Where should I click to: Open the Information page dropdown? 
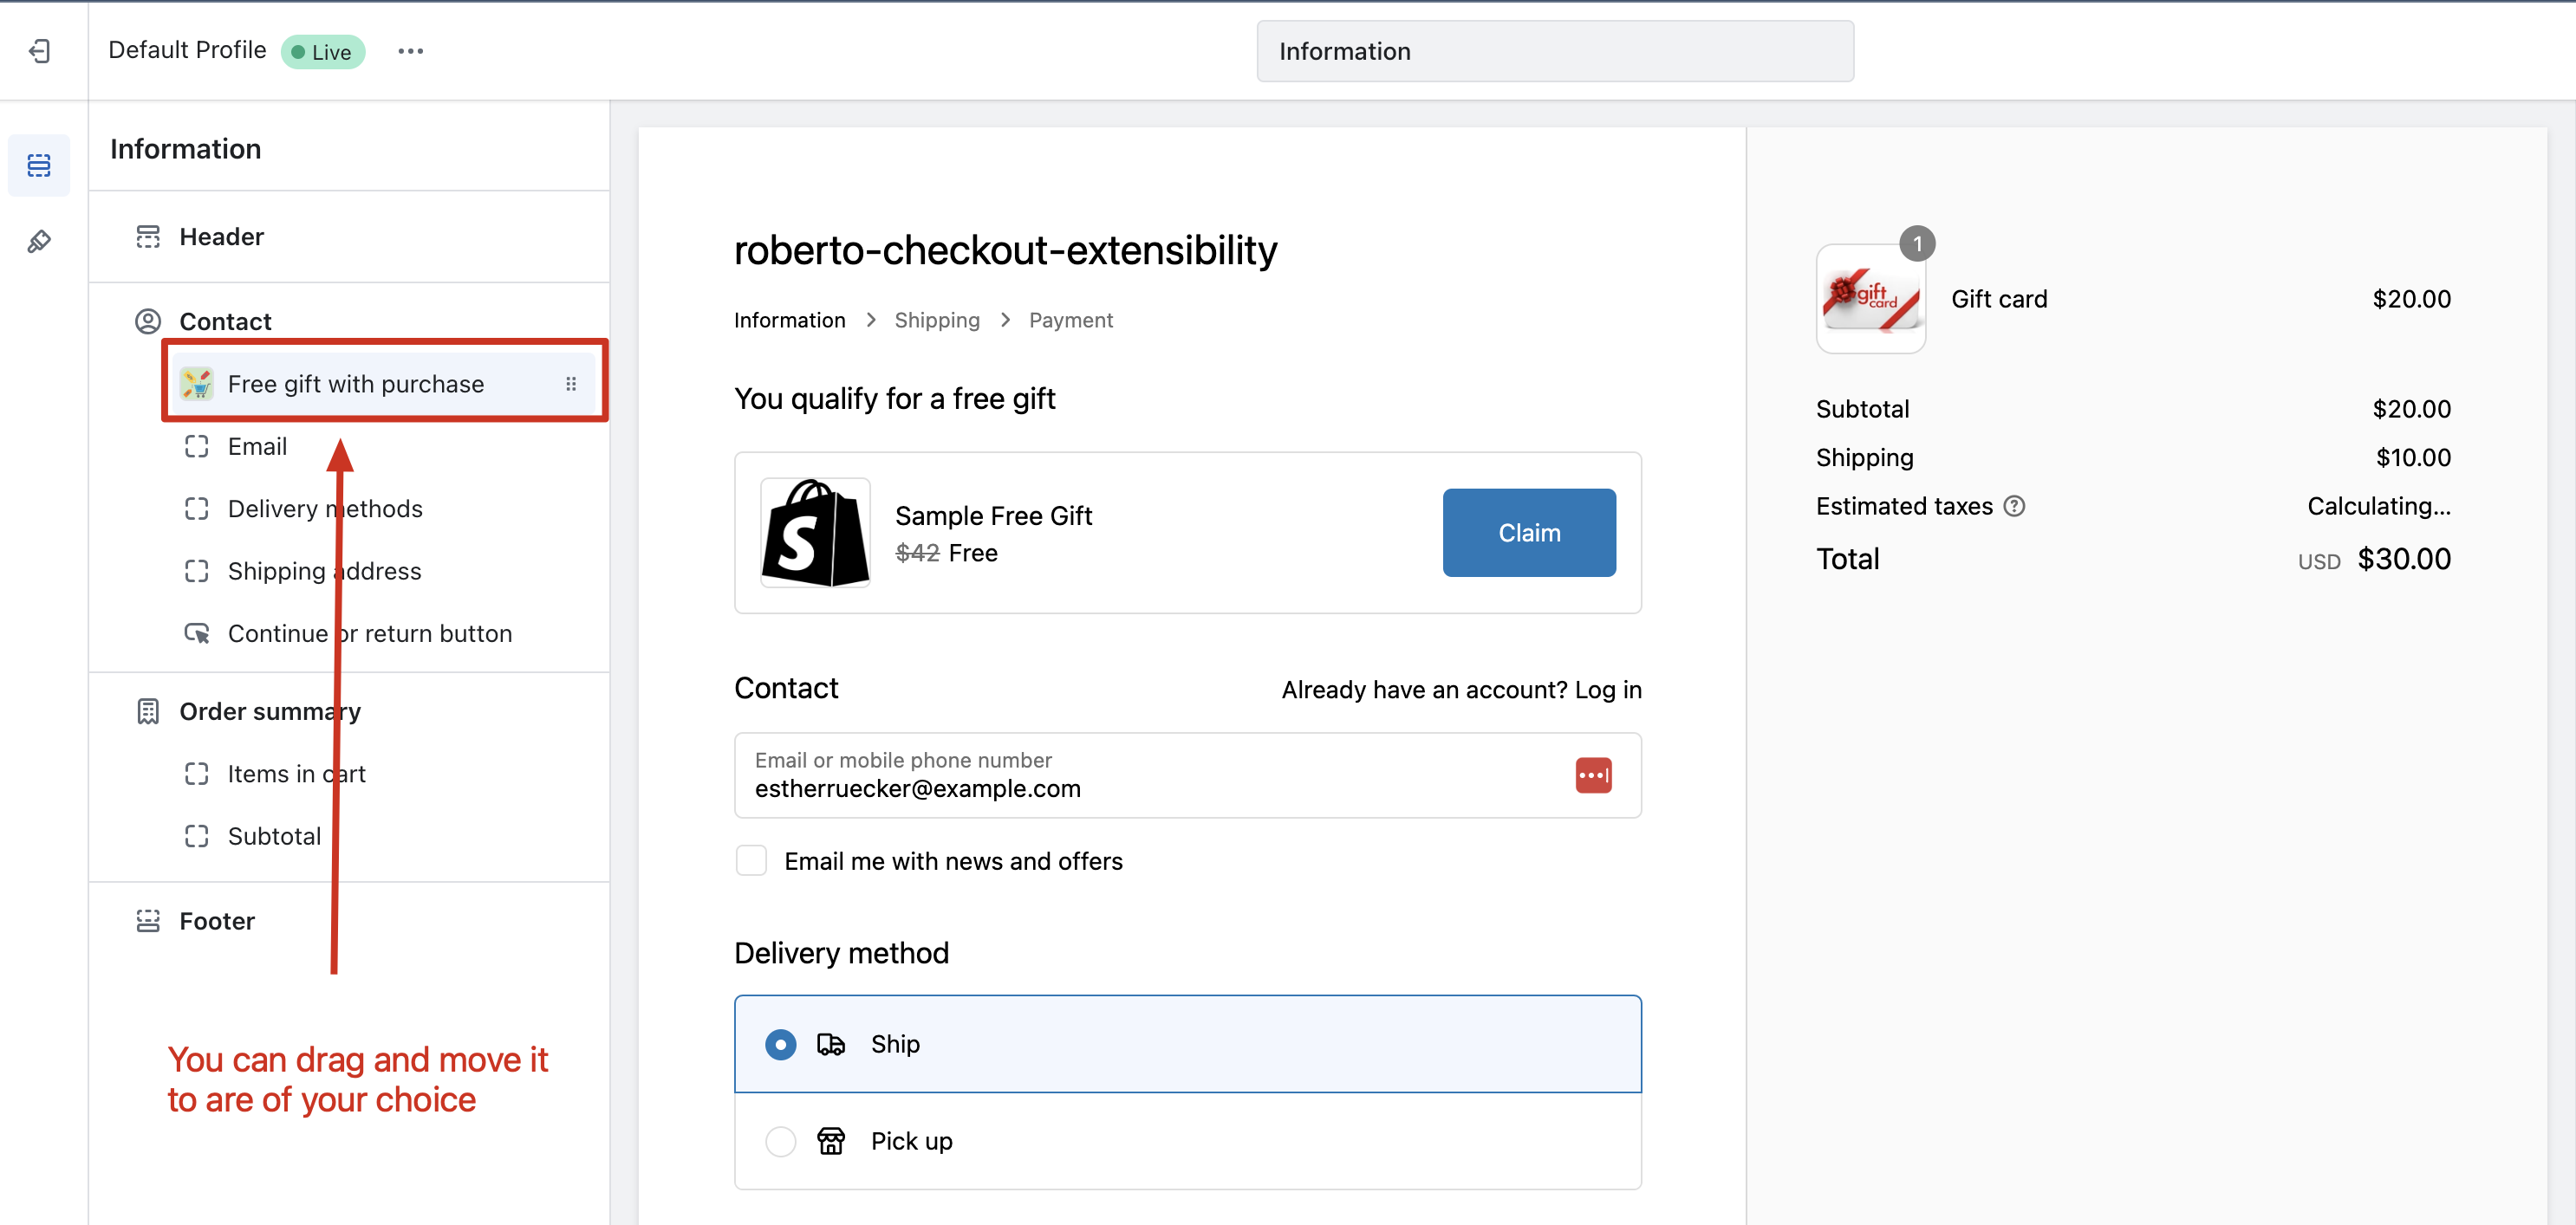pos(1554,51)
